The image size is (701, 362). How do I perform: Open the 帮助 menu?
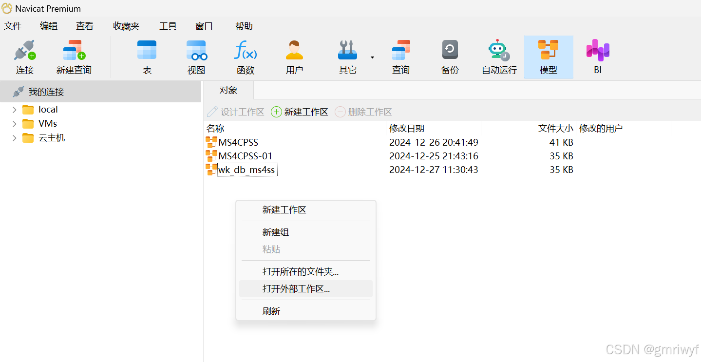(x=244, y=26)
